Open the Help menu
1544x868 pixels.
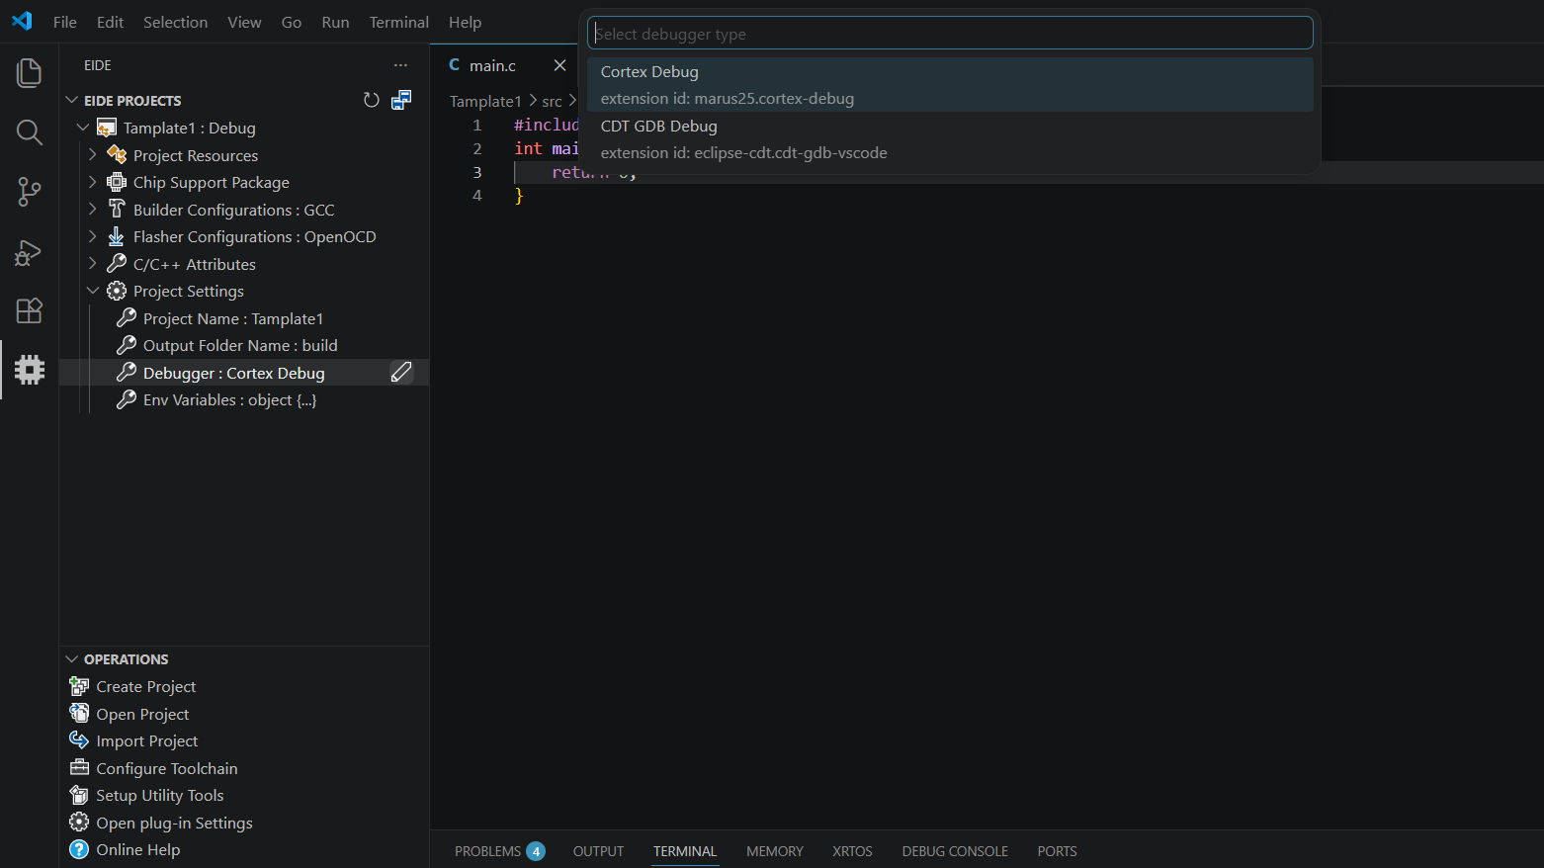coord(465,22)
